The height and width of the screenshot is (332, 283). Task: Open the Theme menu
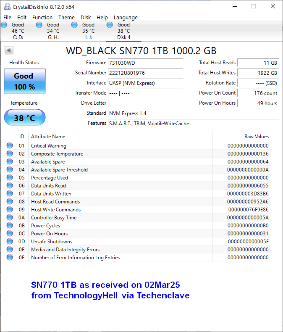tap(66, 17)
